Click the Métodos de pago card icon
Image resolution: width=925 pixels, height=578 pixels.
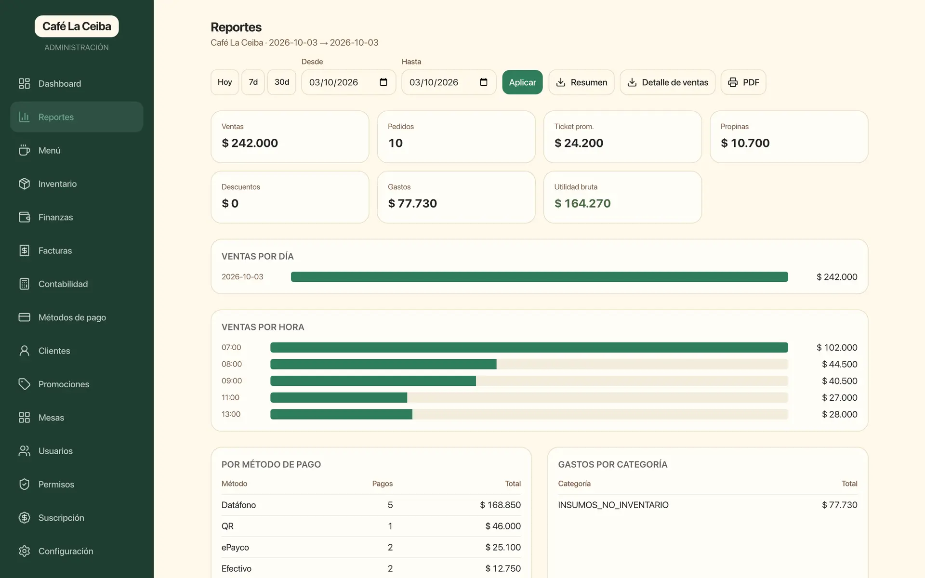point(24,317)
